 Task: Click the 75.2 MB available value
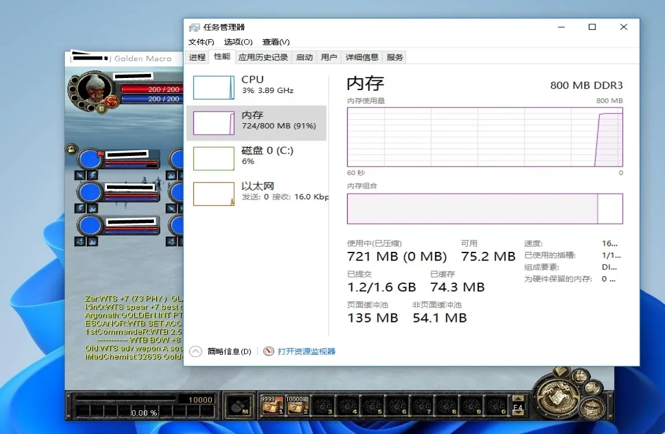click(488, 257)
